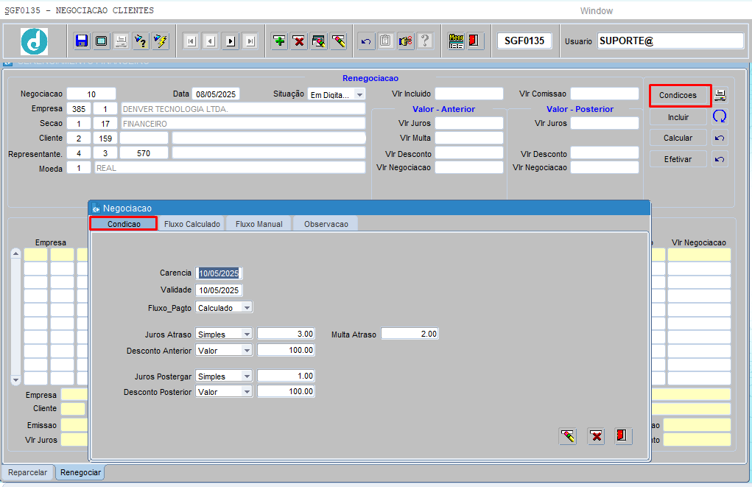752x487 pixels.
Task: Click the Validade date field
Action: 219,290
